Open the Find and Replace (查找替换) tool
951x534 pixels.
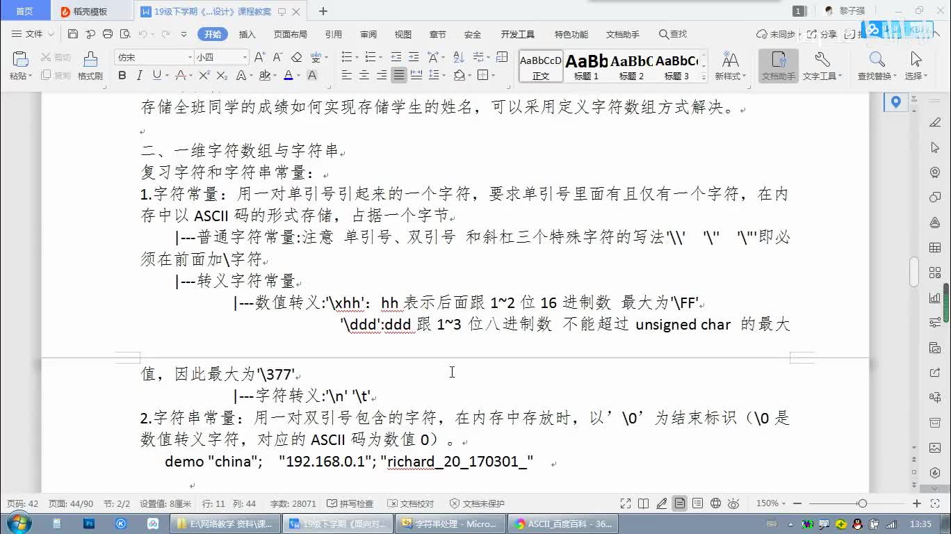click(879, 65)
